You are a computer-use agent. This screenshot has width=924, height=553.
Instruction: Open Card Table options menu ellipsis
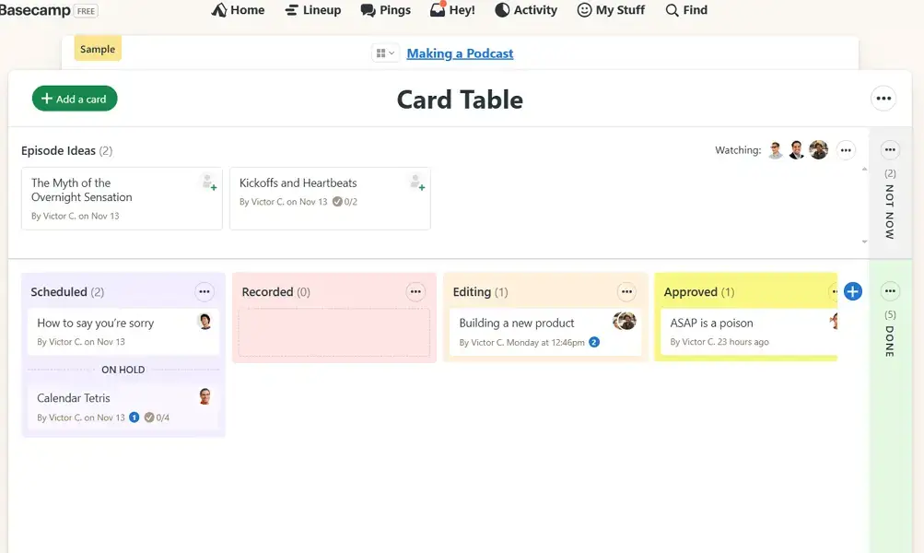(883, 99)
